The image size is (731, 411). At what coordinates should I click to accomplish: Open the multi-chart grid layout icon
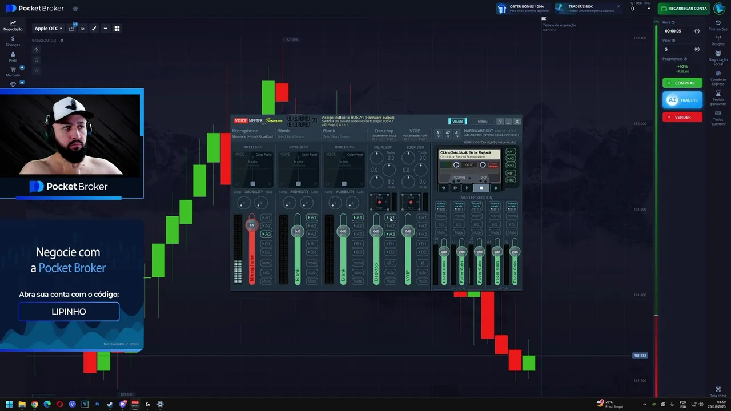click(x=117, y=28)
